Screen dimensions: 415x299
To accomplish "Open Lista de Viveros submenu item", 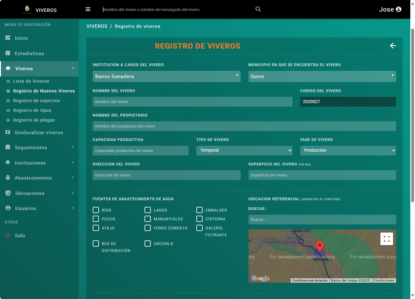I will 31,81.
